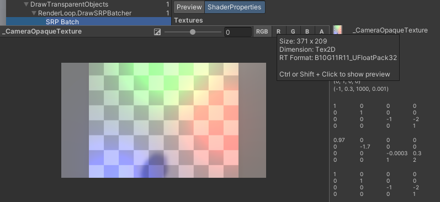The image size is (440, 202).
Task: Click the _CameraOpaqueTexture name in textures list
Action: pyautogui.click(x=390, y=30)
